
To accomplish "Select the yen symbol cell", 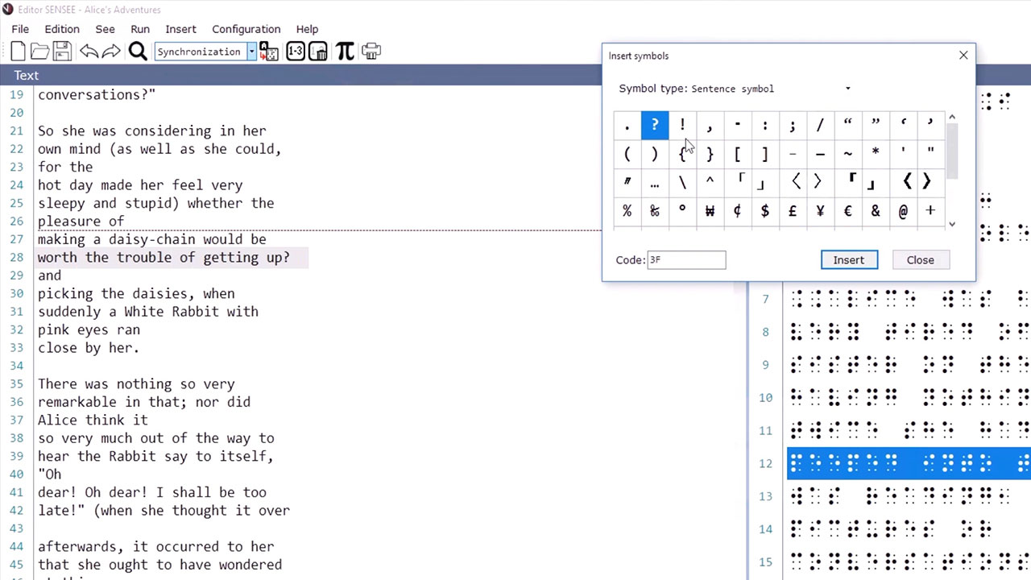I will [x=820, y=211].
